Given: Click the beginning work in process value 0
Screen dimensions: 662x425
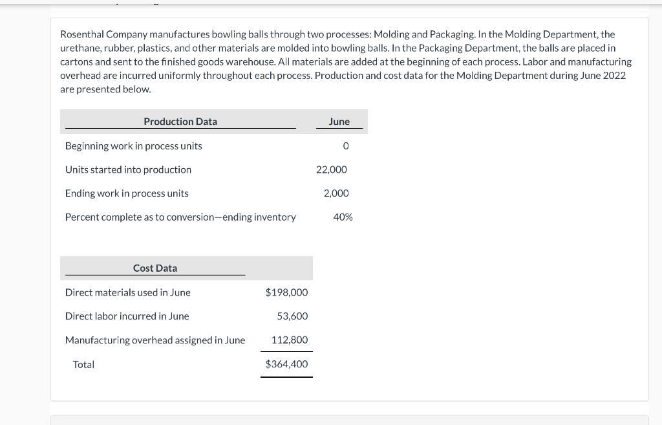Looking at the screenshot, I should [346, 146].
